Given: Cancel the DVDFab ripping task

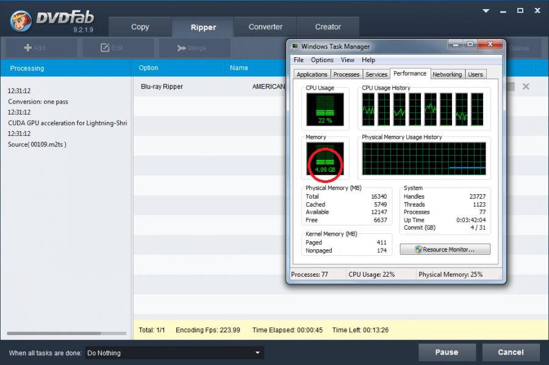Looking at the screenshot, I should 511,352.
